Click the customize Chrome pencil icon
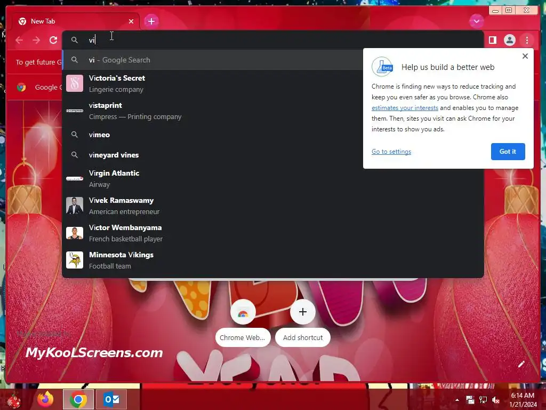 click(x=521, y=364)
